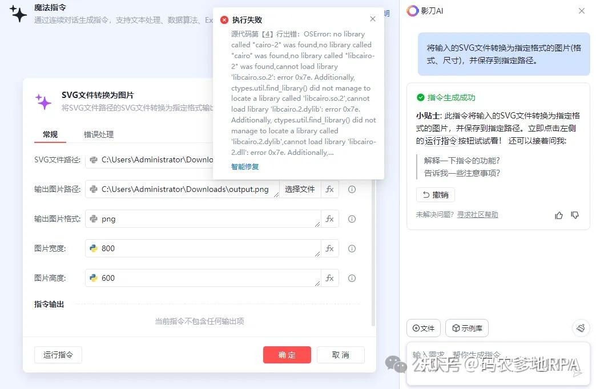Show info tooltip for 输出图片格式
Image resolution: width=596 pixels, height=389 pixels.
coord(352,219)
